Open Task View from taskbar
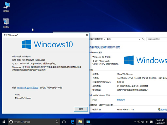167x125 pixels. point(64,122)
